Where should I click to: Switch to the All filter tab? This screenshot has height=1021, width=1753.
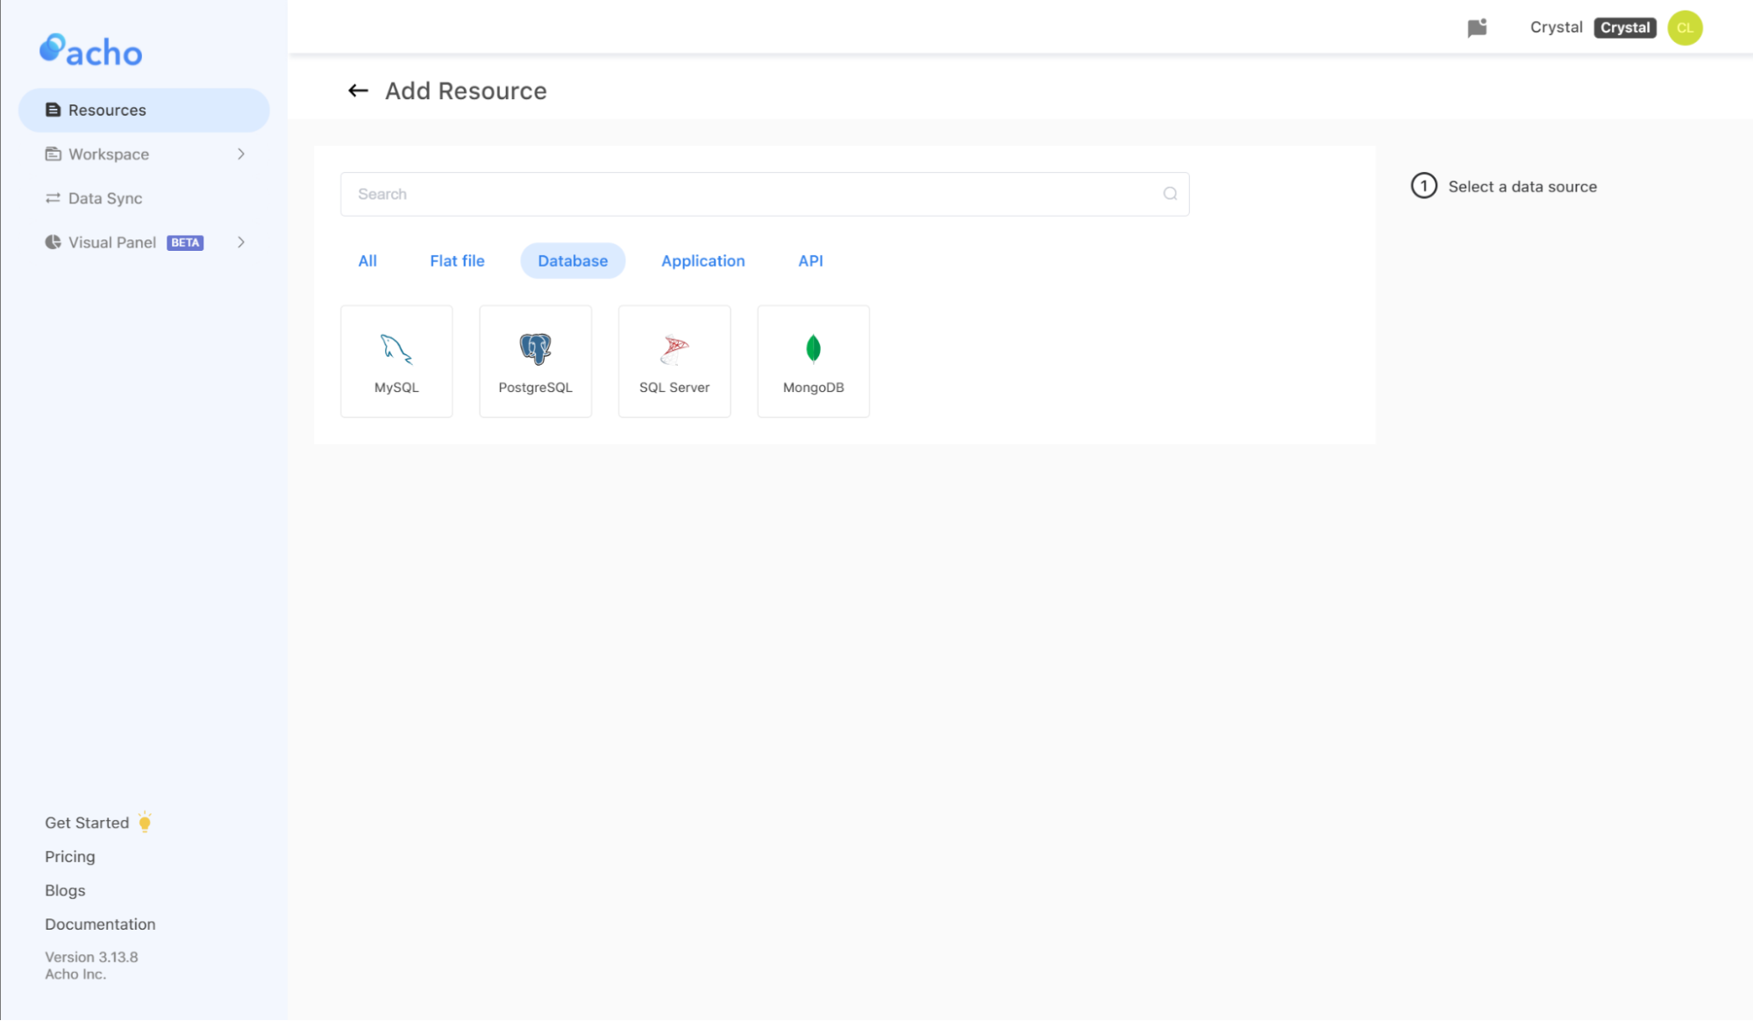[x=367, y=261]
